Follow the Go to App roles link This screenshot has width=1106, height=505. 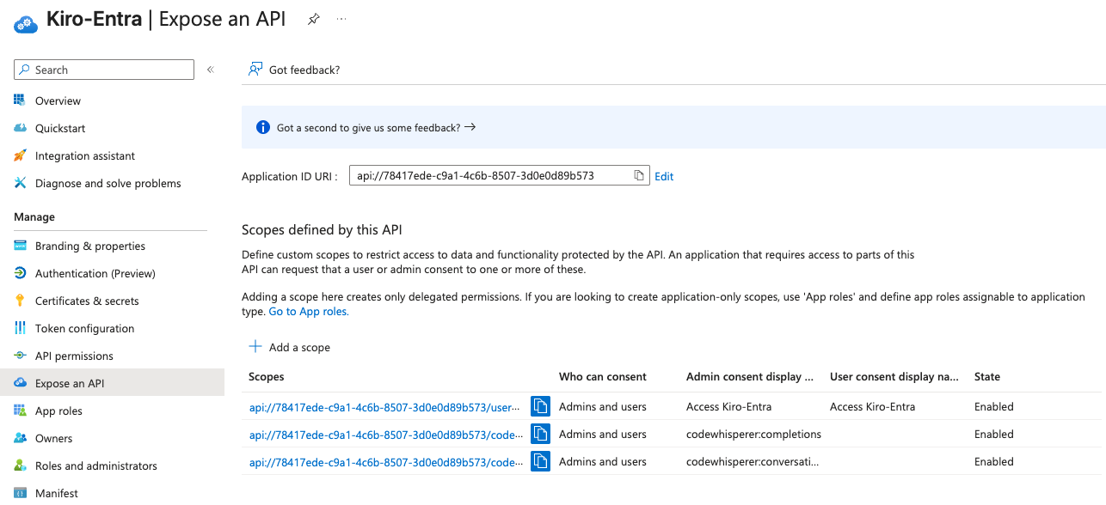click(x=309, y=312)
